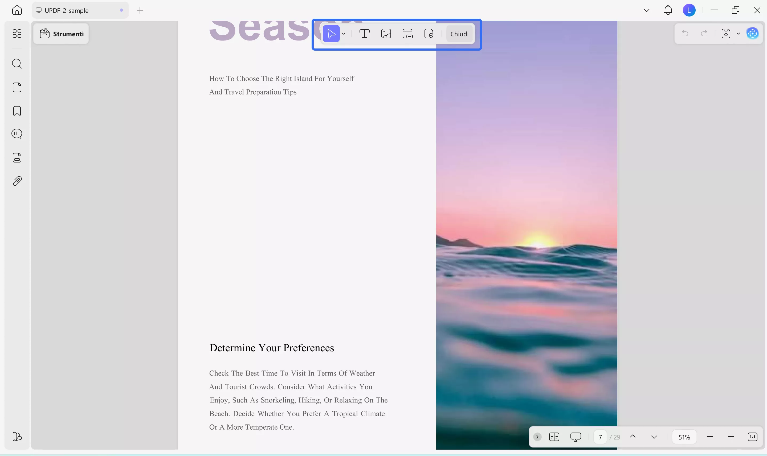The height and width of the screenshot is (456, 767).
Task: Open the Strumenti tools menu
Action: click(61, 34)
